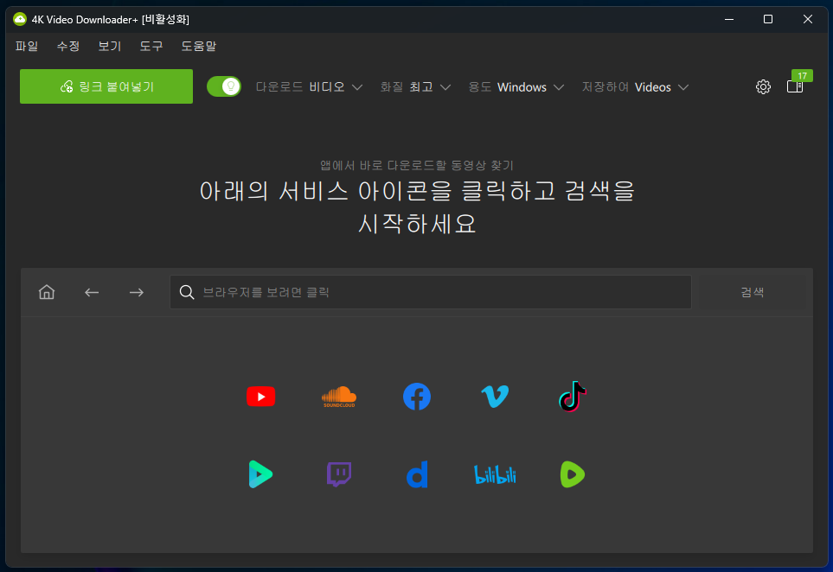Click the back arrow in browser bar
Viewport: 833px width, 572px height.
click(x=92, y=292)
